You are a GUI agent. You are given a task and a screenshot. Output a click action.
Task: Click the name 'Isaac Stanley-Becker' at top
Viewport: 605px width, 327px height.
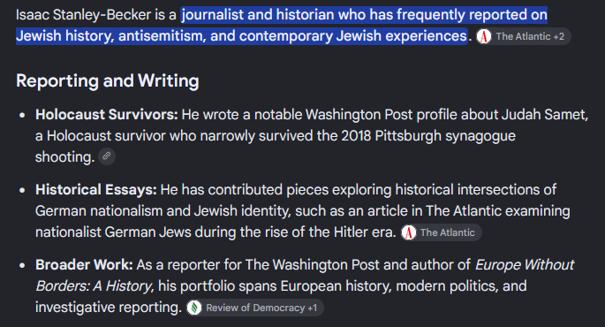[x=84, y=15]
